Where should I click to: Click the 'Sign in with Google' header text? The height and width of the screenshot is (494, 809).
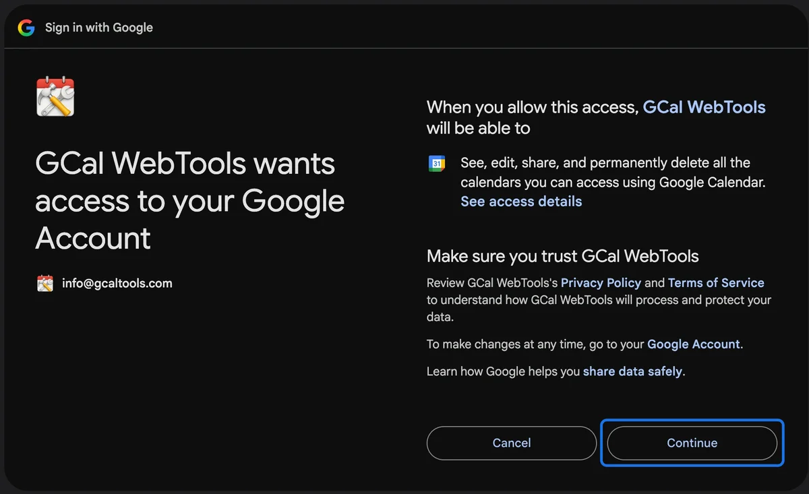[x=99, y=28]
